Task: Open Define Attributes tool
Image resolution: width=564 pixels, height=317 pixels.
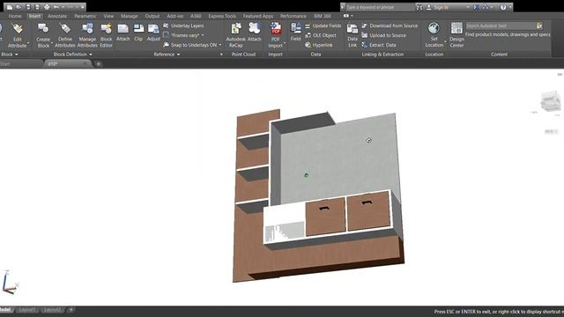Action: tap(64, 35)
